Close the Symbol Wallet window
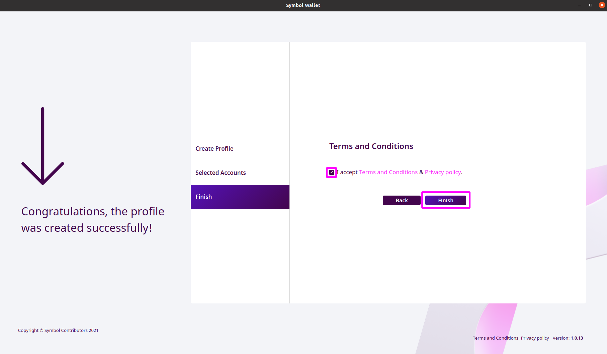607x354 pixels. (x=602, y=5)
